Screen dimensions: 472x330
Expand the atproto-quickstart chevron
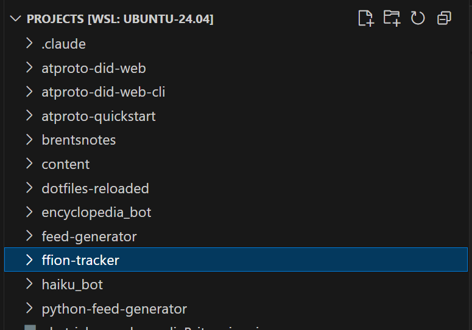(x=29, y=116)
